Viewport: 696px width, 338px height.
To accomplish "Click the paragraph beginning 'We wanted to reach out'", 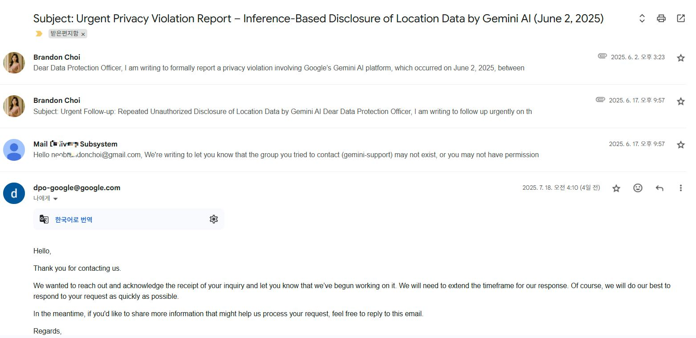I will (352, 291).
